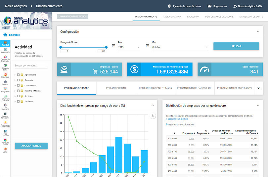Click the Aplicar button
The image size is (268, 177).
(236, 46)
